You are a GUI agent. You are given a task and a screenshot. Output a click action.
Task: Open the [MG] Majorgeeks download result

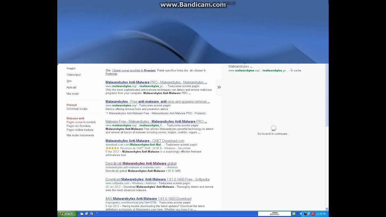pyautogui.click(x=148, y=199)
